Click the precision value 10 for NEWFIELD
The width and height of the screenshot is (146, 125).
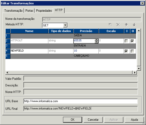[86, 51]
